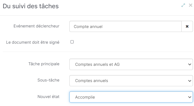
Task: Click the Evénement déclencheur label
Action: 36,26
